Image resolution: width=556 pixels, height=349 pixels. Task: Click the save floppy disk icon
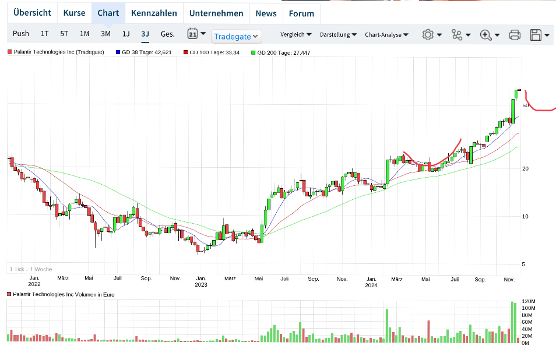536,35
